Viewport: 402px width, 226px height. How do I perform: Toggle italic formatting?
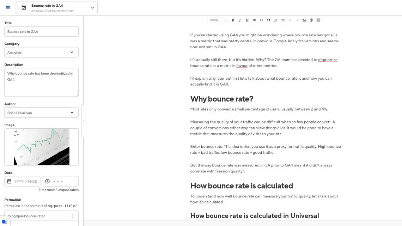pyautogui.click(x=240, y=20)
